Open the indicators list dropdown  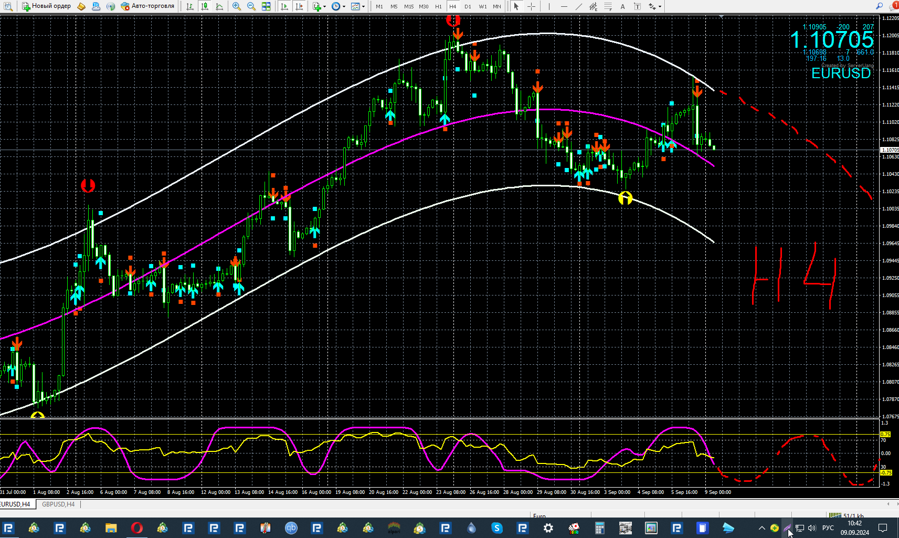(x=319, y=6)
